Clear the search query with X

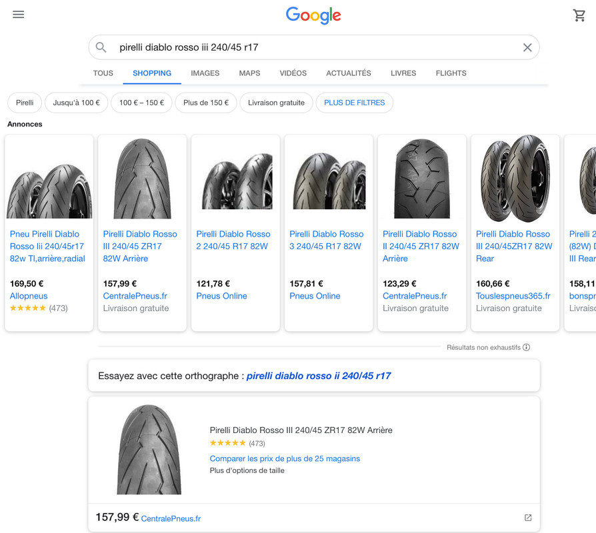[527, 47]
